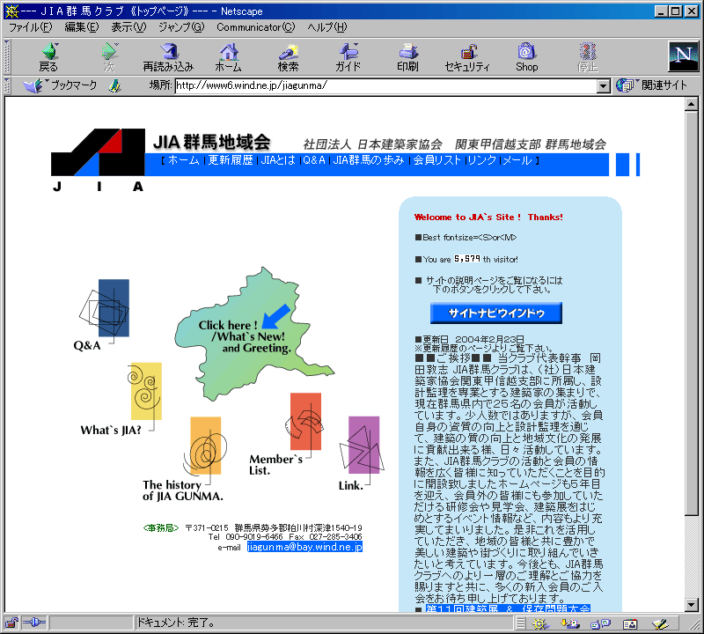Collapse the location toolbar grip handle
Viewport: 704px width, 634px height.
7,85
